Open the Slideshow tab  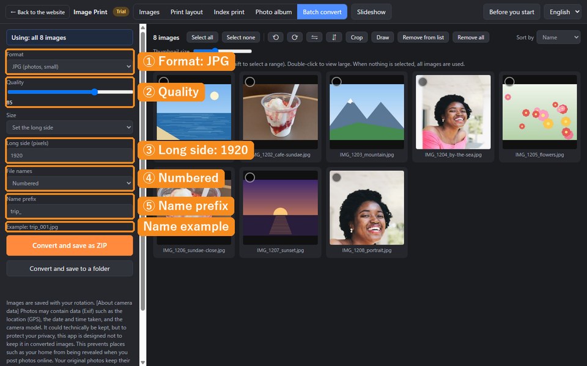coord(371,12)
